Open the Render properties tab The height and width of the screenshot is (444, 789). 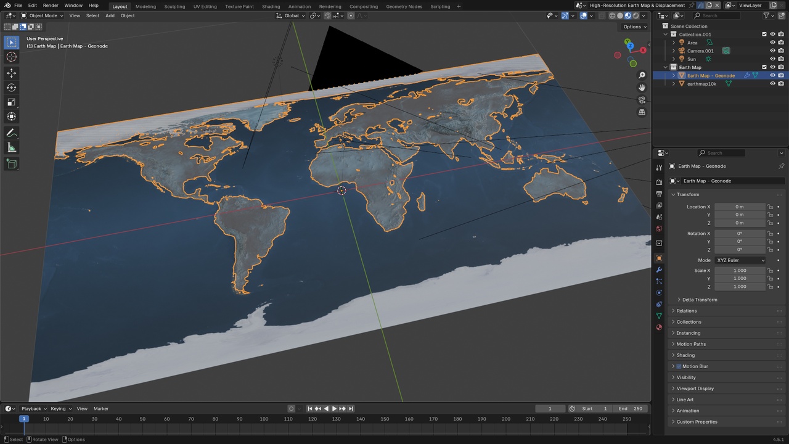tap(659, 183)
